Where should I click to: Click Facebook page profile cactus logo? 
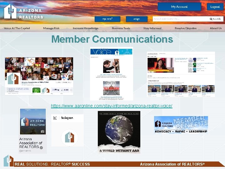tap(13, 79)
